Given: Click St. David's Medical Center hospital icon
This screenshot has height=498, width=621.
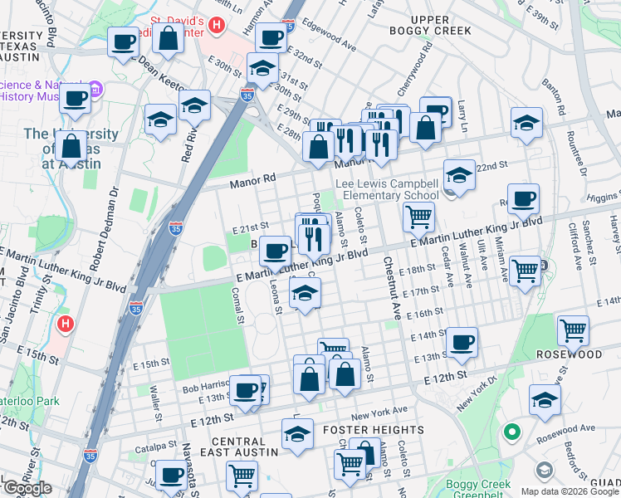Looking at the screenshot, I should click(x=216, y=25).
